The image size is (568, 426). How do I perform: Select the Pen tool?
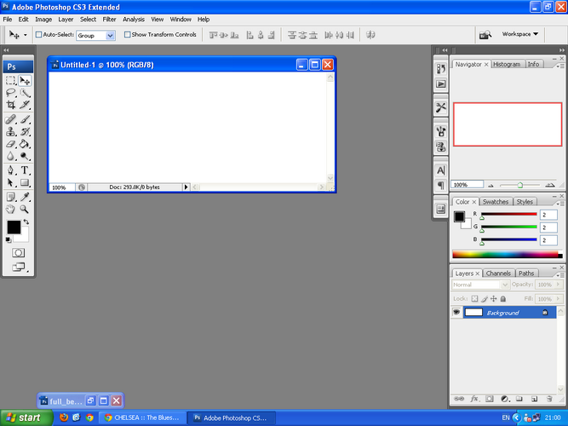(x=11, y=170)
